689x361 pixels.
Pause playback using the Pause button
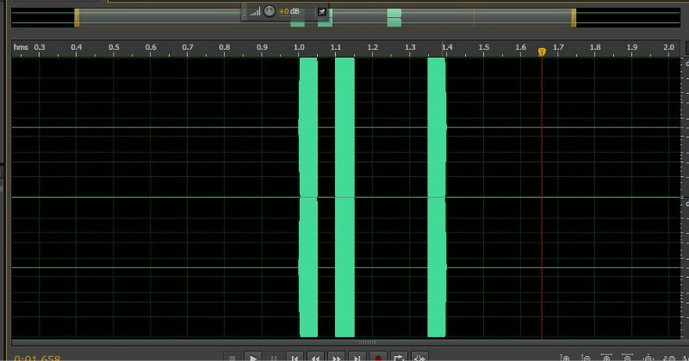pos(274,357)
